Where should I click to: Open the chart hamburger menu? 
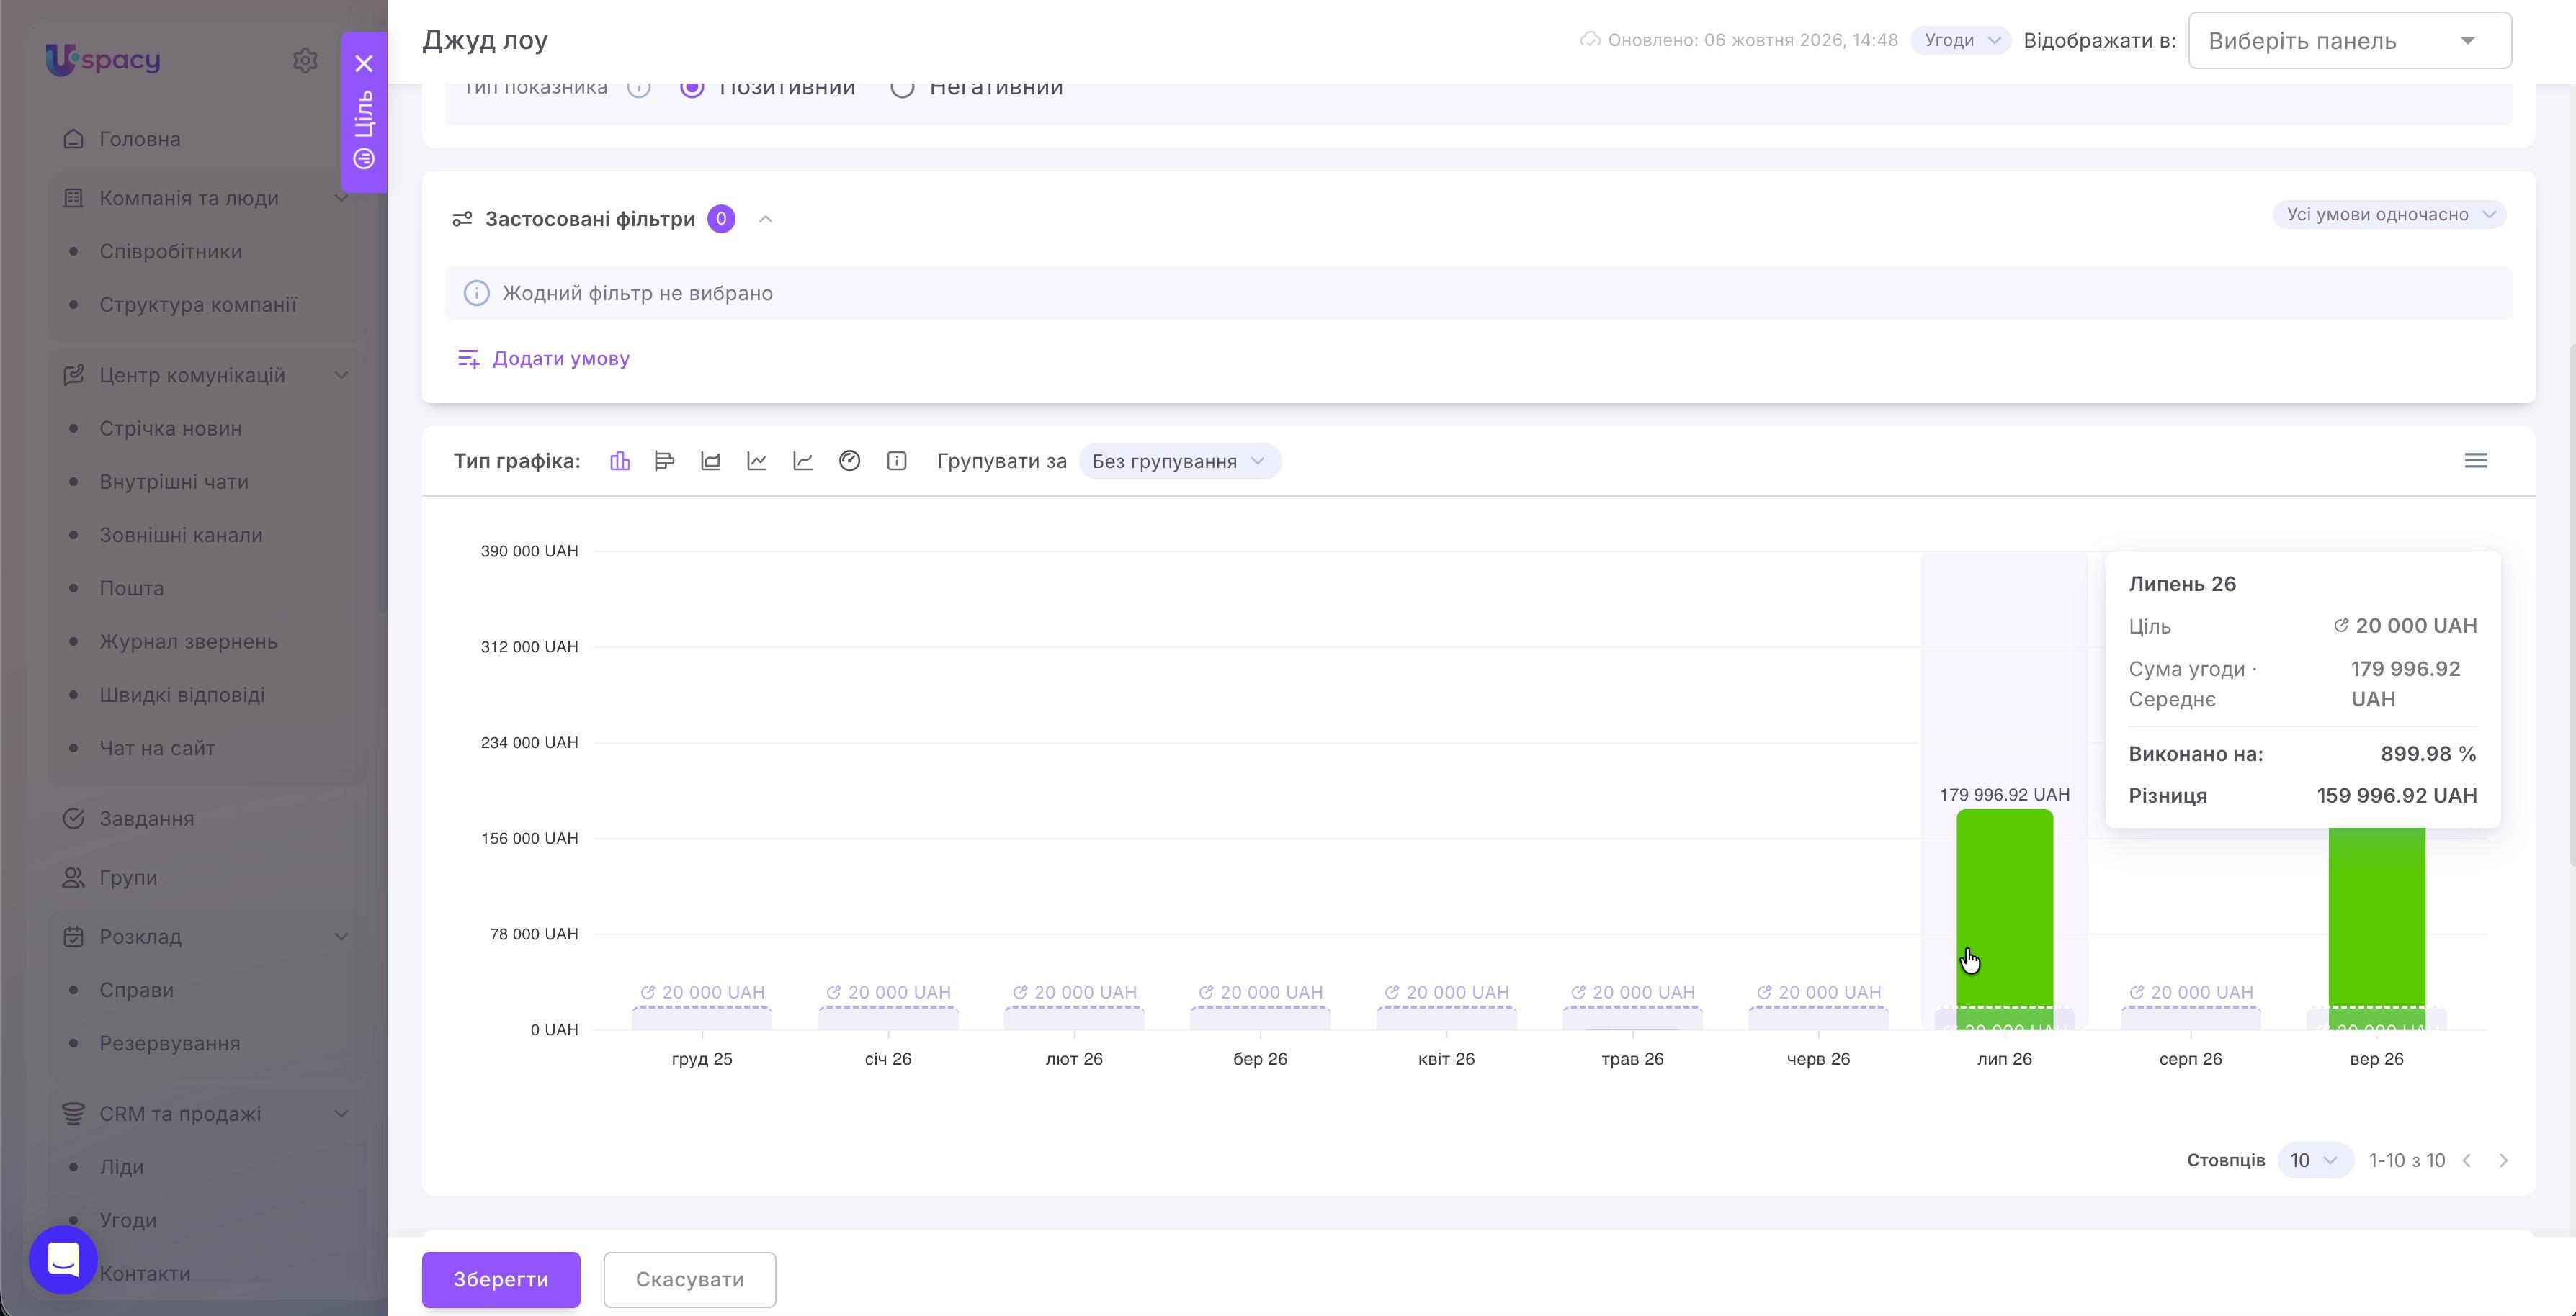point(2476,461)
